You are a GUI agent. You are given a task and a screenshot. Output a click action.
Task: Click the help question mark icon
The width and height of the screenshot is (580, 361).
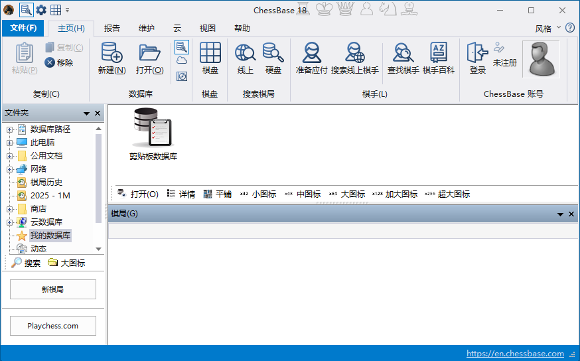pyautogui.click(x=570, y=28)
